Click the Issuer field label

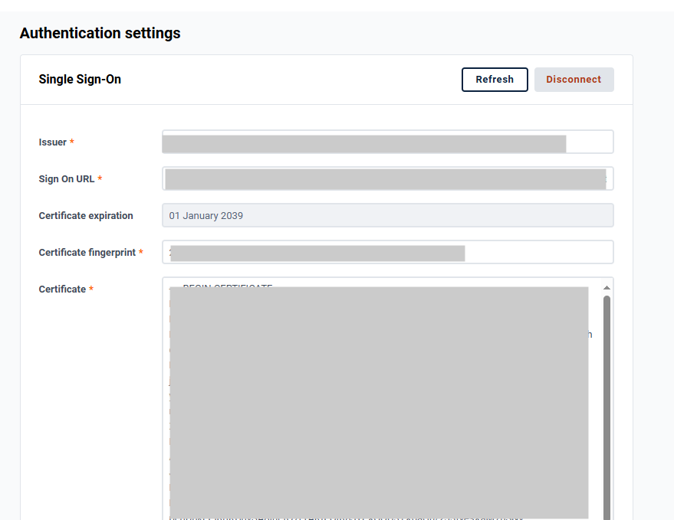pyautogui.click(x=52, y=142)
